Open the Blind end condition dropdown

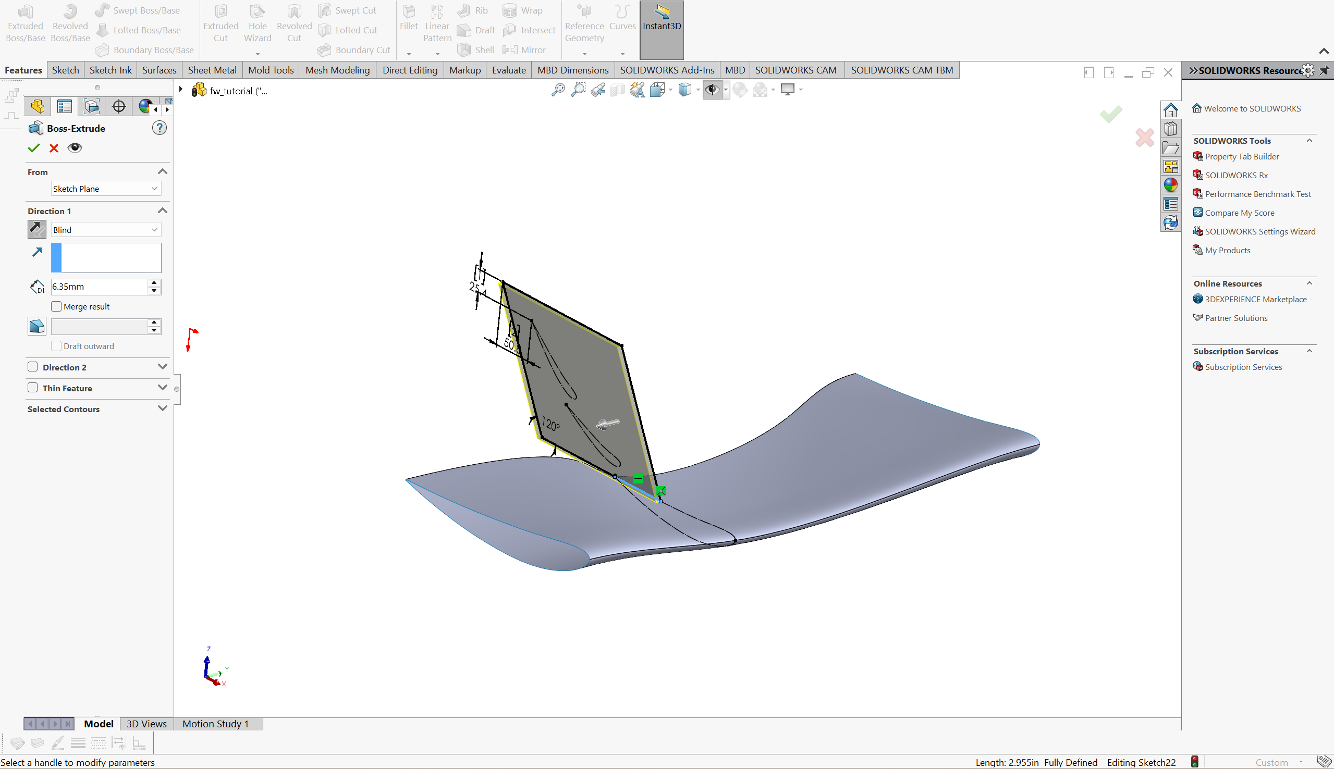point(105,230)
